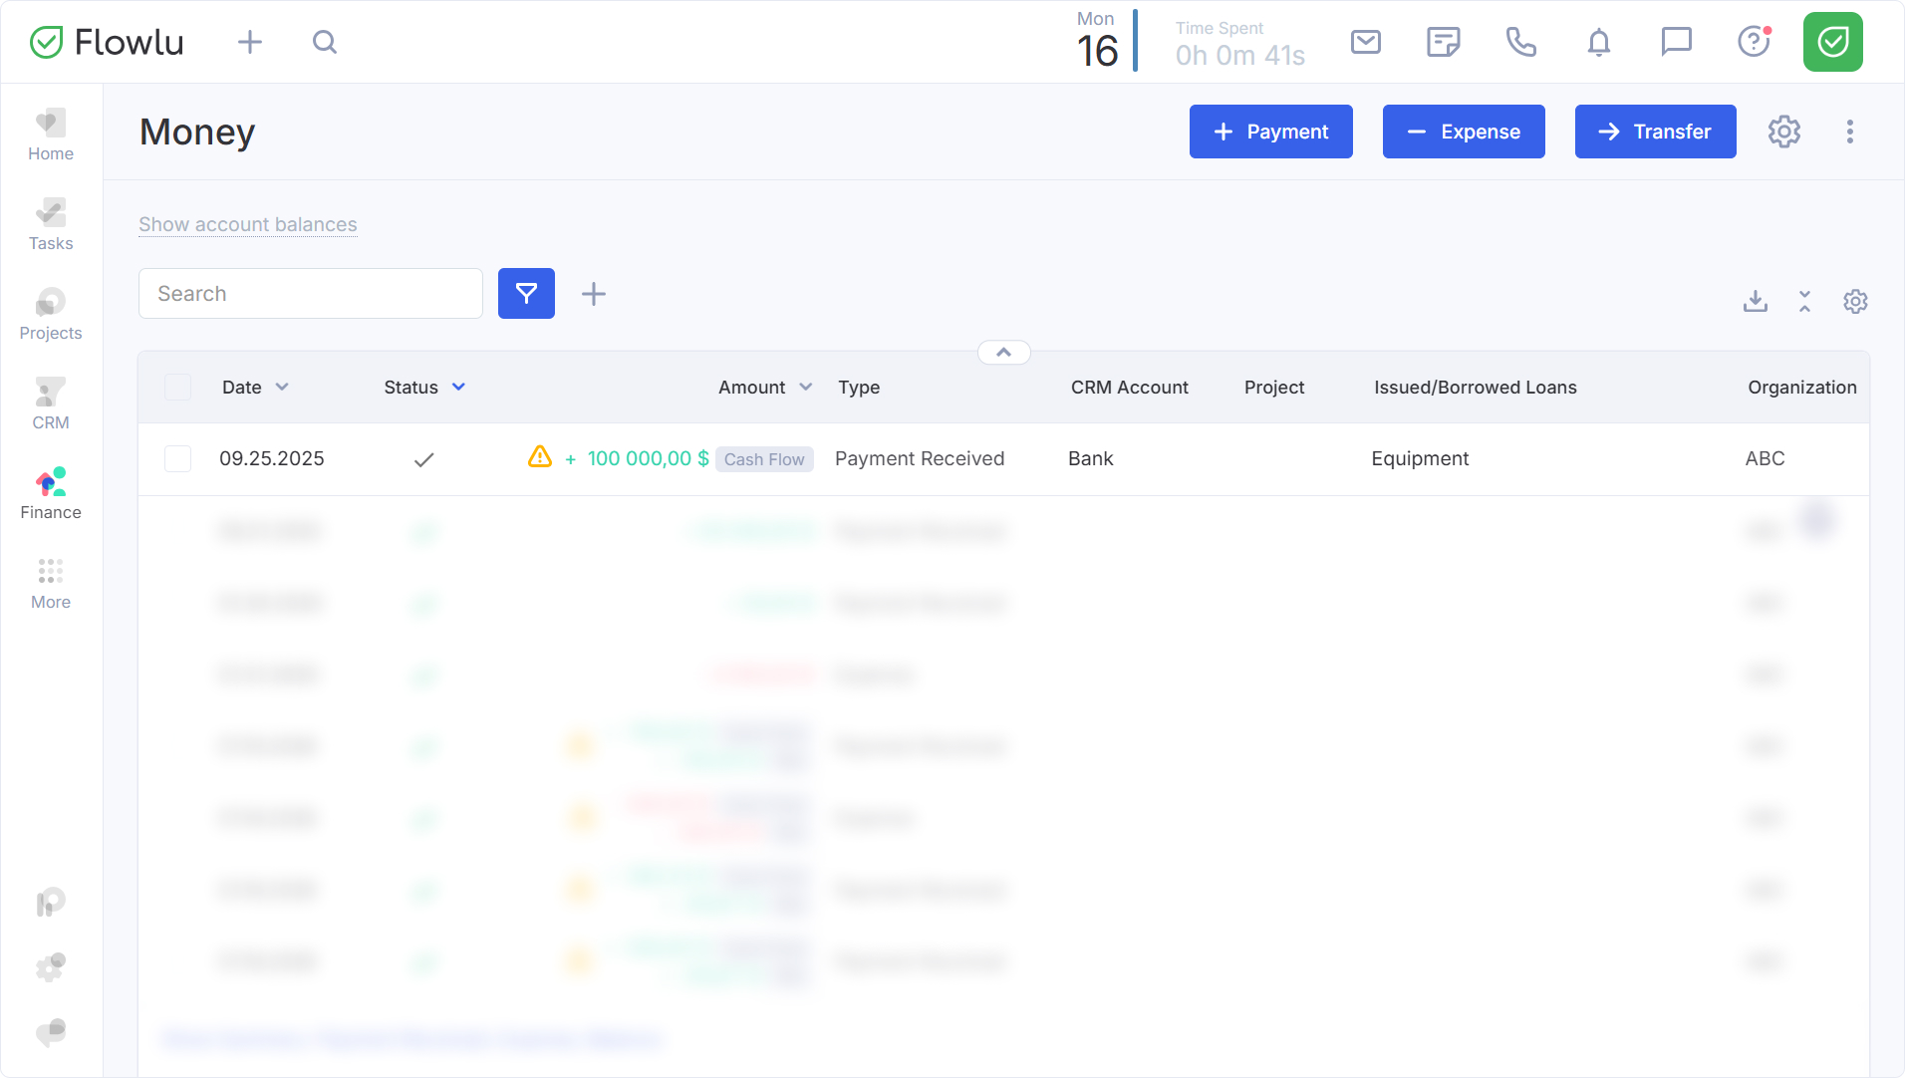Check the 09.25.2025 row checkbox

pos(177,458)
